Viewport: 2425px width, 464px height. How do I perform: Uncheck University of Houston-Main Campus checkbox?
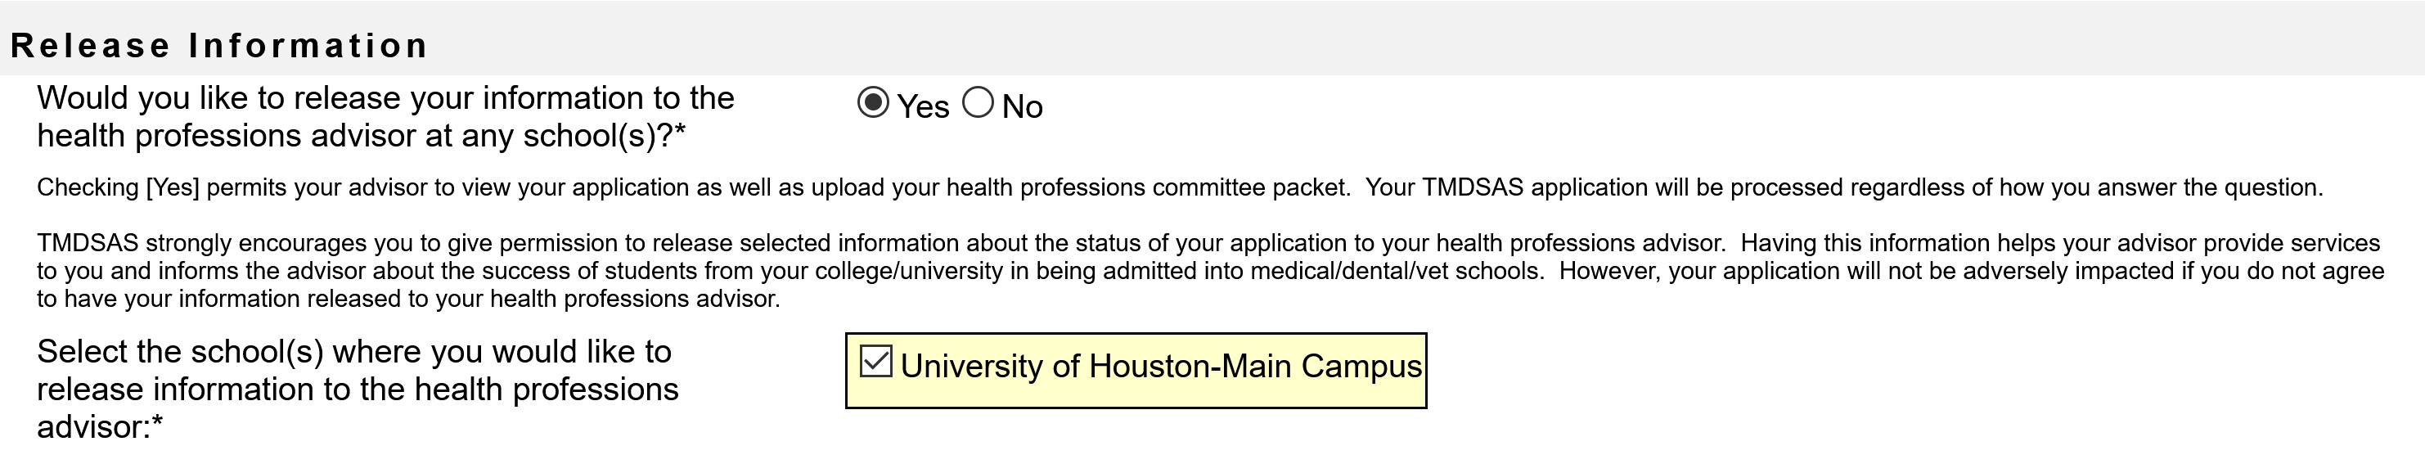click(875, 362)
